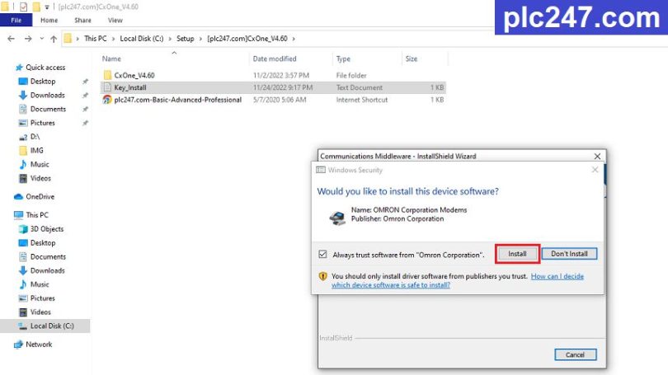The height and width of the screenshot is (375, 668).
Task: Open Music under This PC
Action: click(40, 284)
